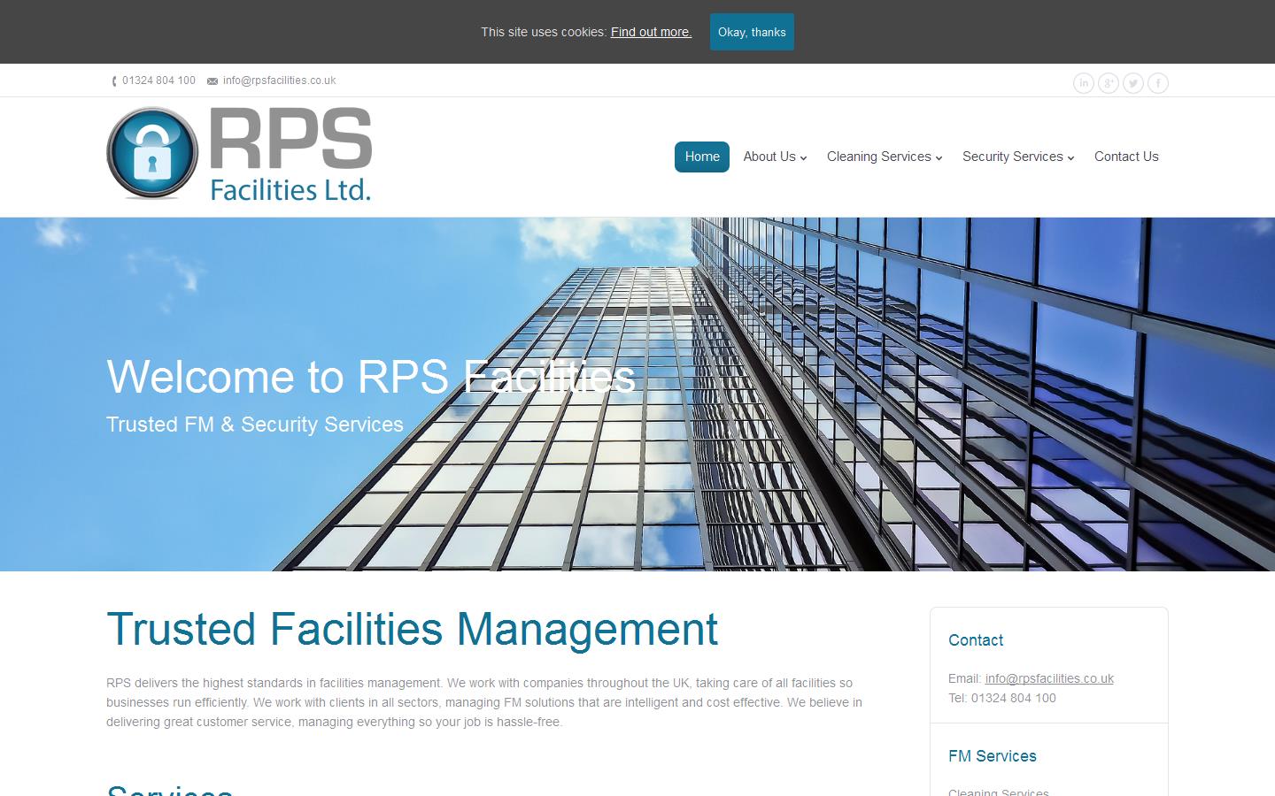The height and width of the screenshot is (796, 1275).
Task: Expand the About Us dropdown
Action: (774, 157)
